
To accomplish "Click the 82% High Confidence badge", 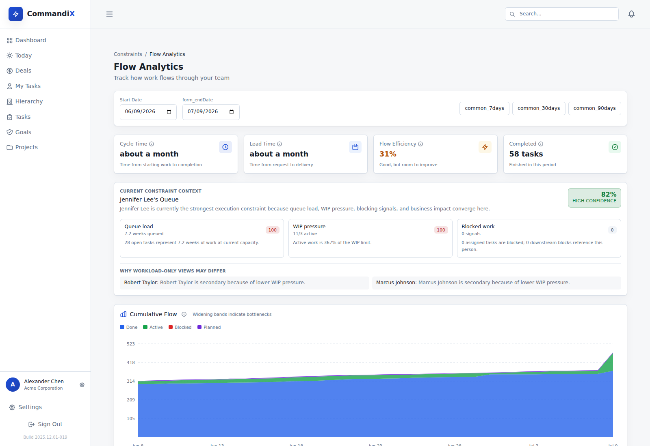I will (x=594, y=198).
